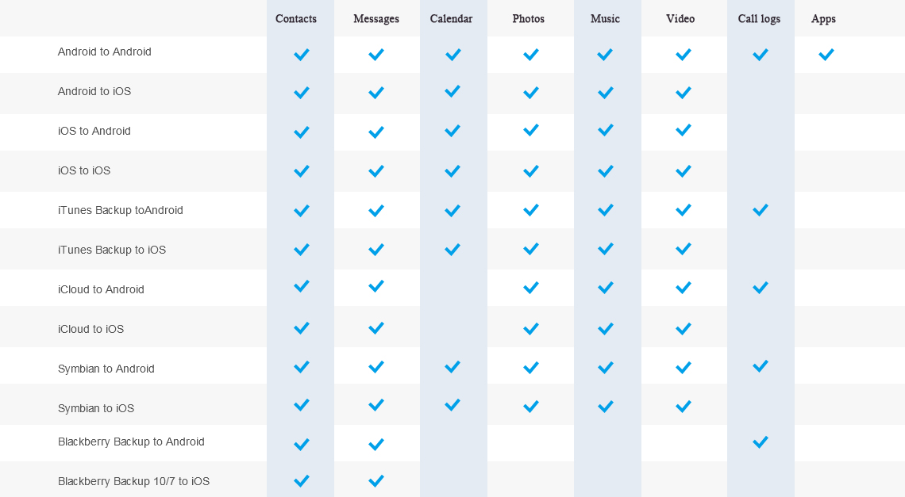Select the Contacts column header

[x=296, y=18]
